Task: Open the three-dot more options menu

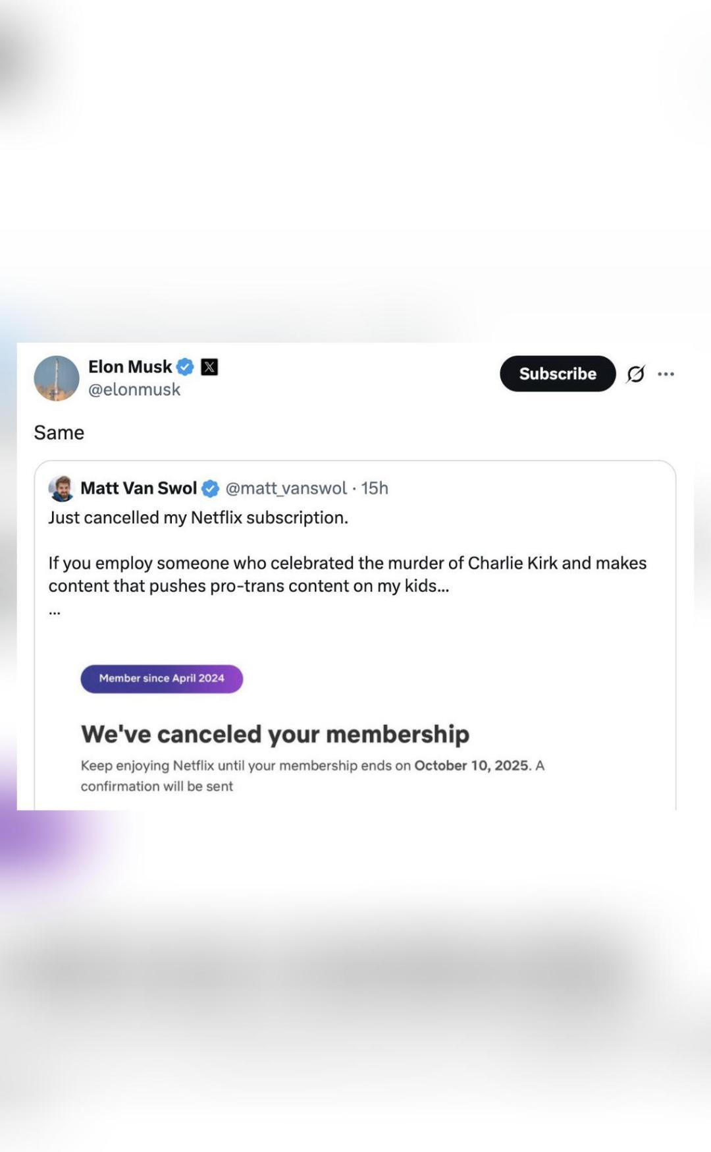Action: pos(666,374)
